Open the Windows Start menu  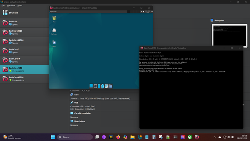click(x=53, y=137)
